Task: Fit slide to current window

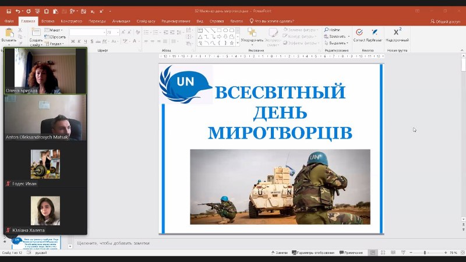Action: [x=461, y=253]
